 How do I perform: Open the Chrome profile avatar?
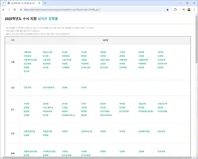pyautogui.click(x=189, y=9)
